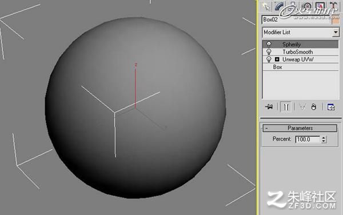The width and height of the screenshot is (343, 215).
Task: Click the Pin Stack icon
Action: (269, 107)
